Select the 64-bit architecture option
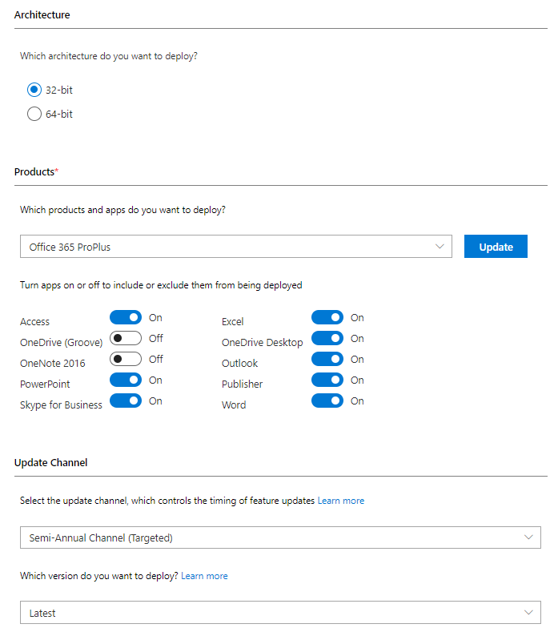 pos(34,114)
